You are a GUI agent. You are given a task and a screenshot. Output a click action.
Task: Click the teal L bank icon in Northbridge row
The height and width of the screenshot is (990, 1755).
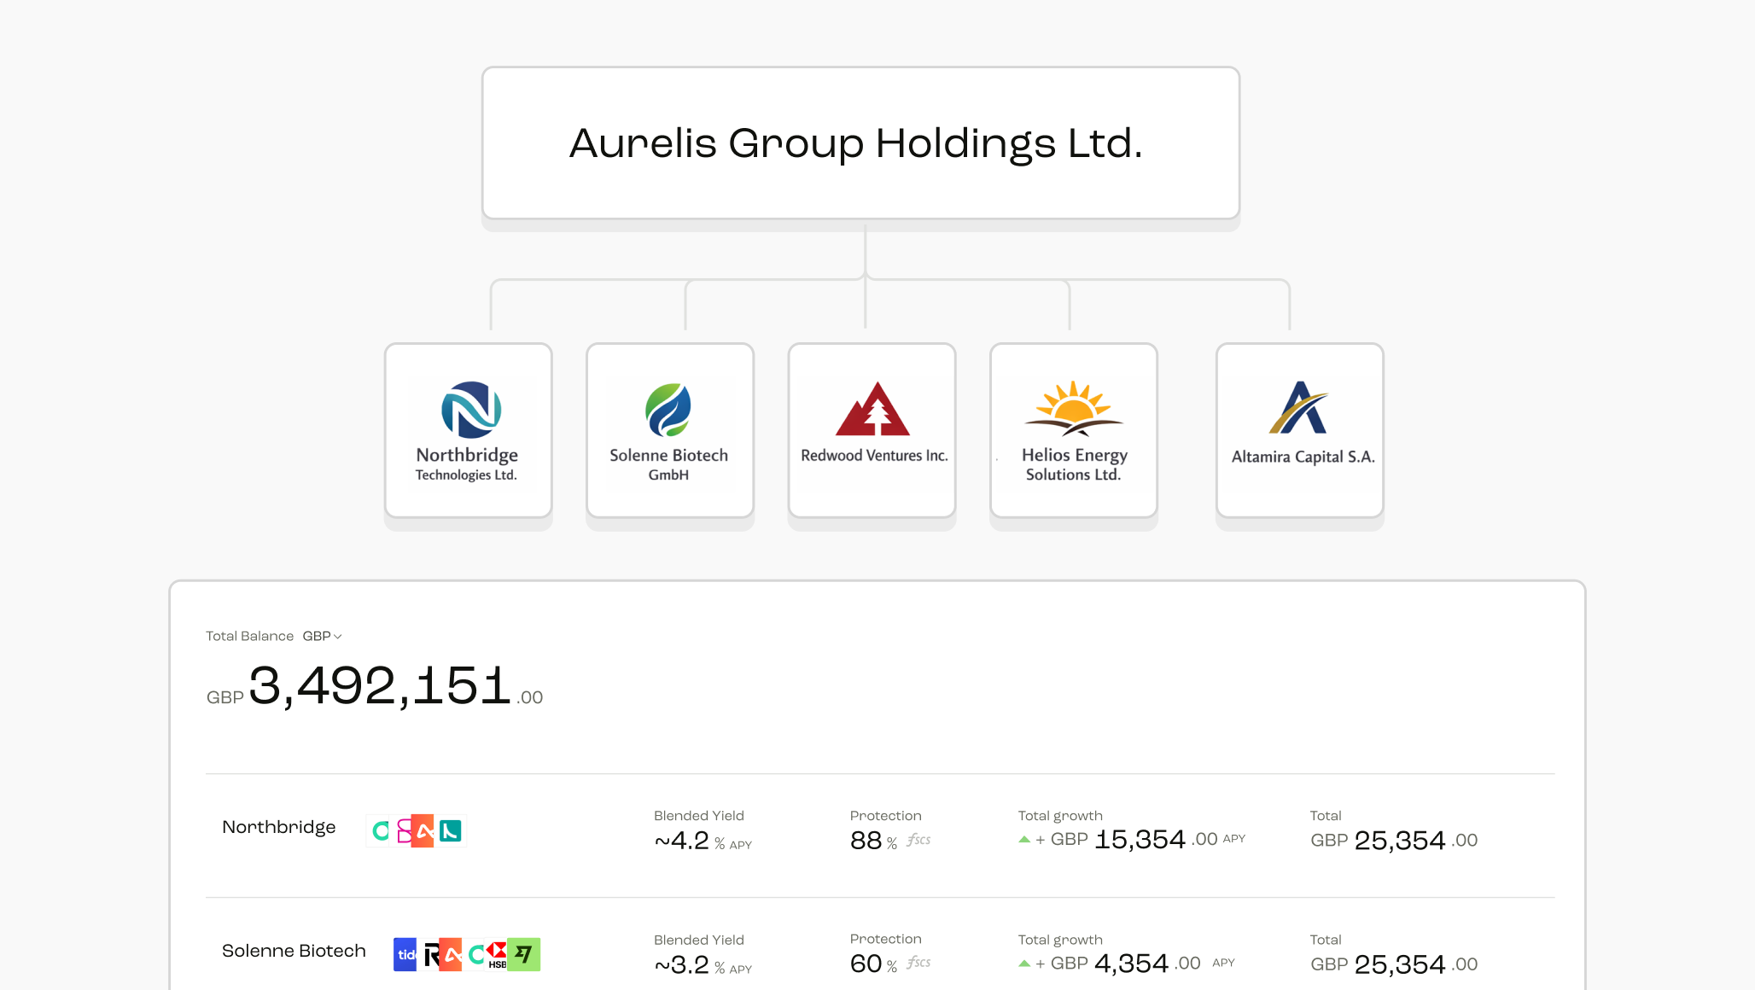[451, 830]
